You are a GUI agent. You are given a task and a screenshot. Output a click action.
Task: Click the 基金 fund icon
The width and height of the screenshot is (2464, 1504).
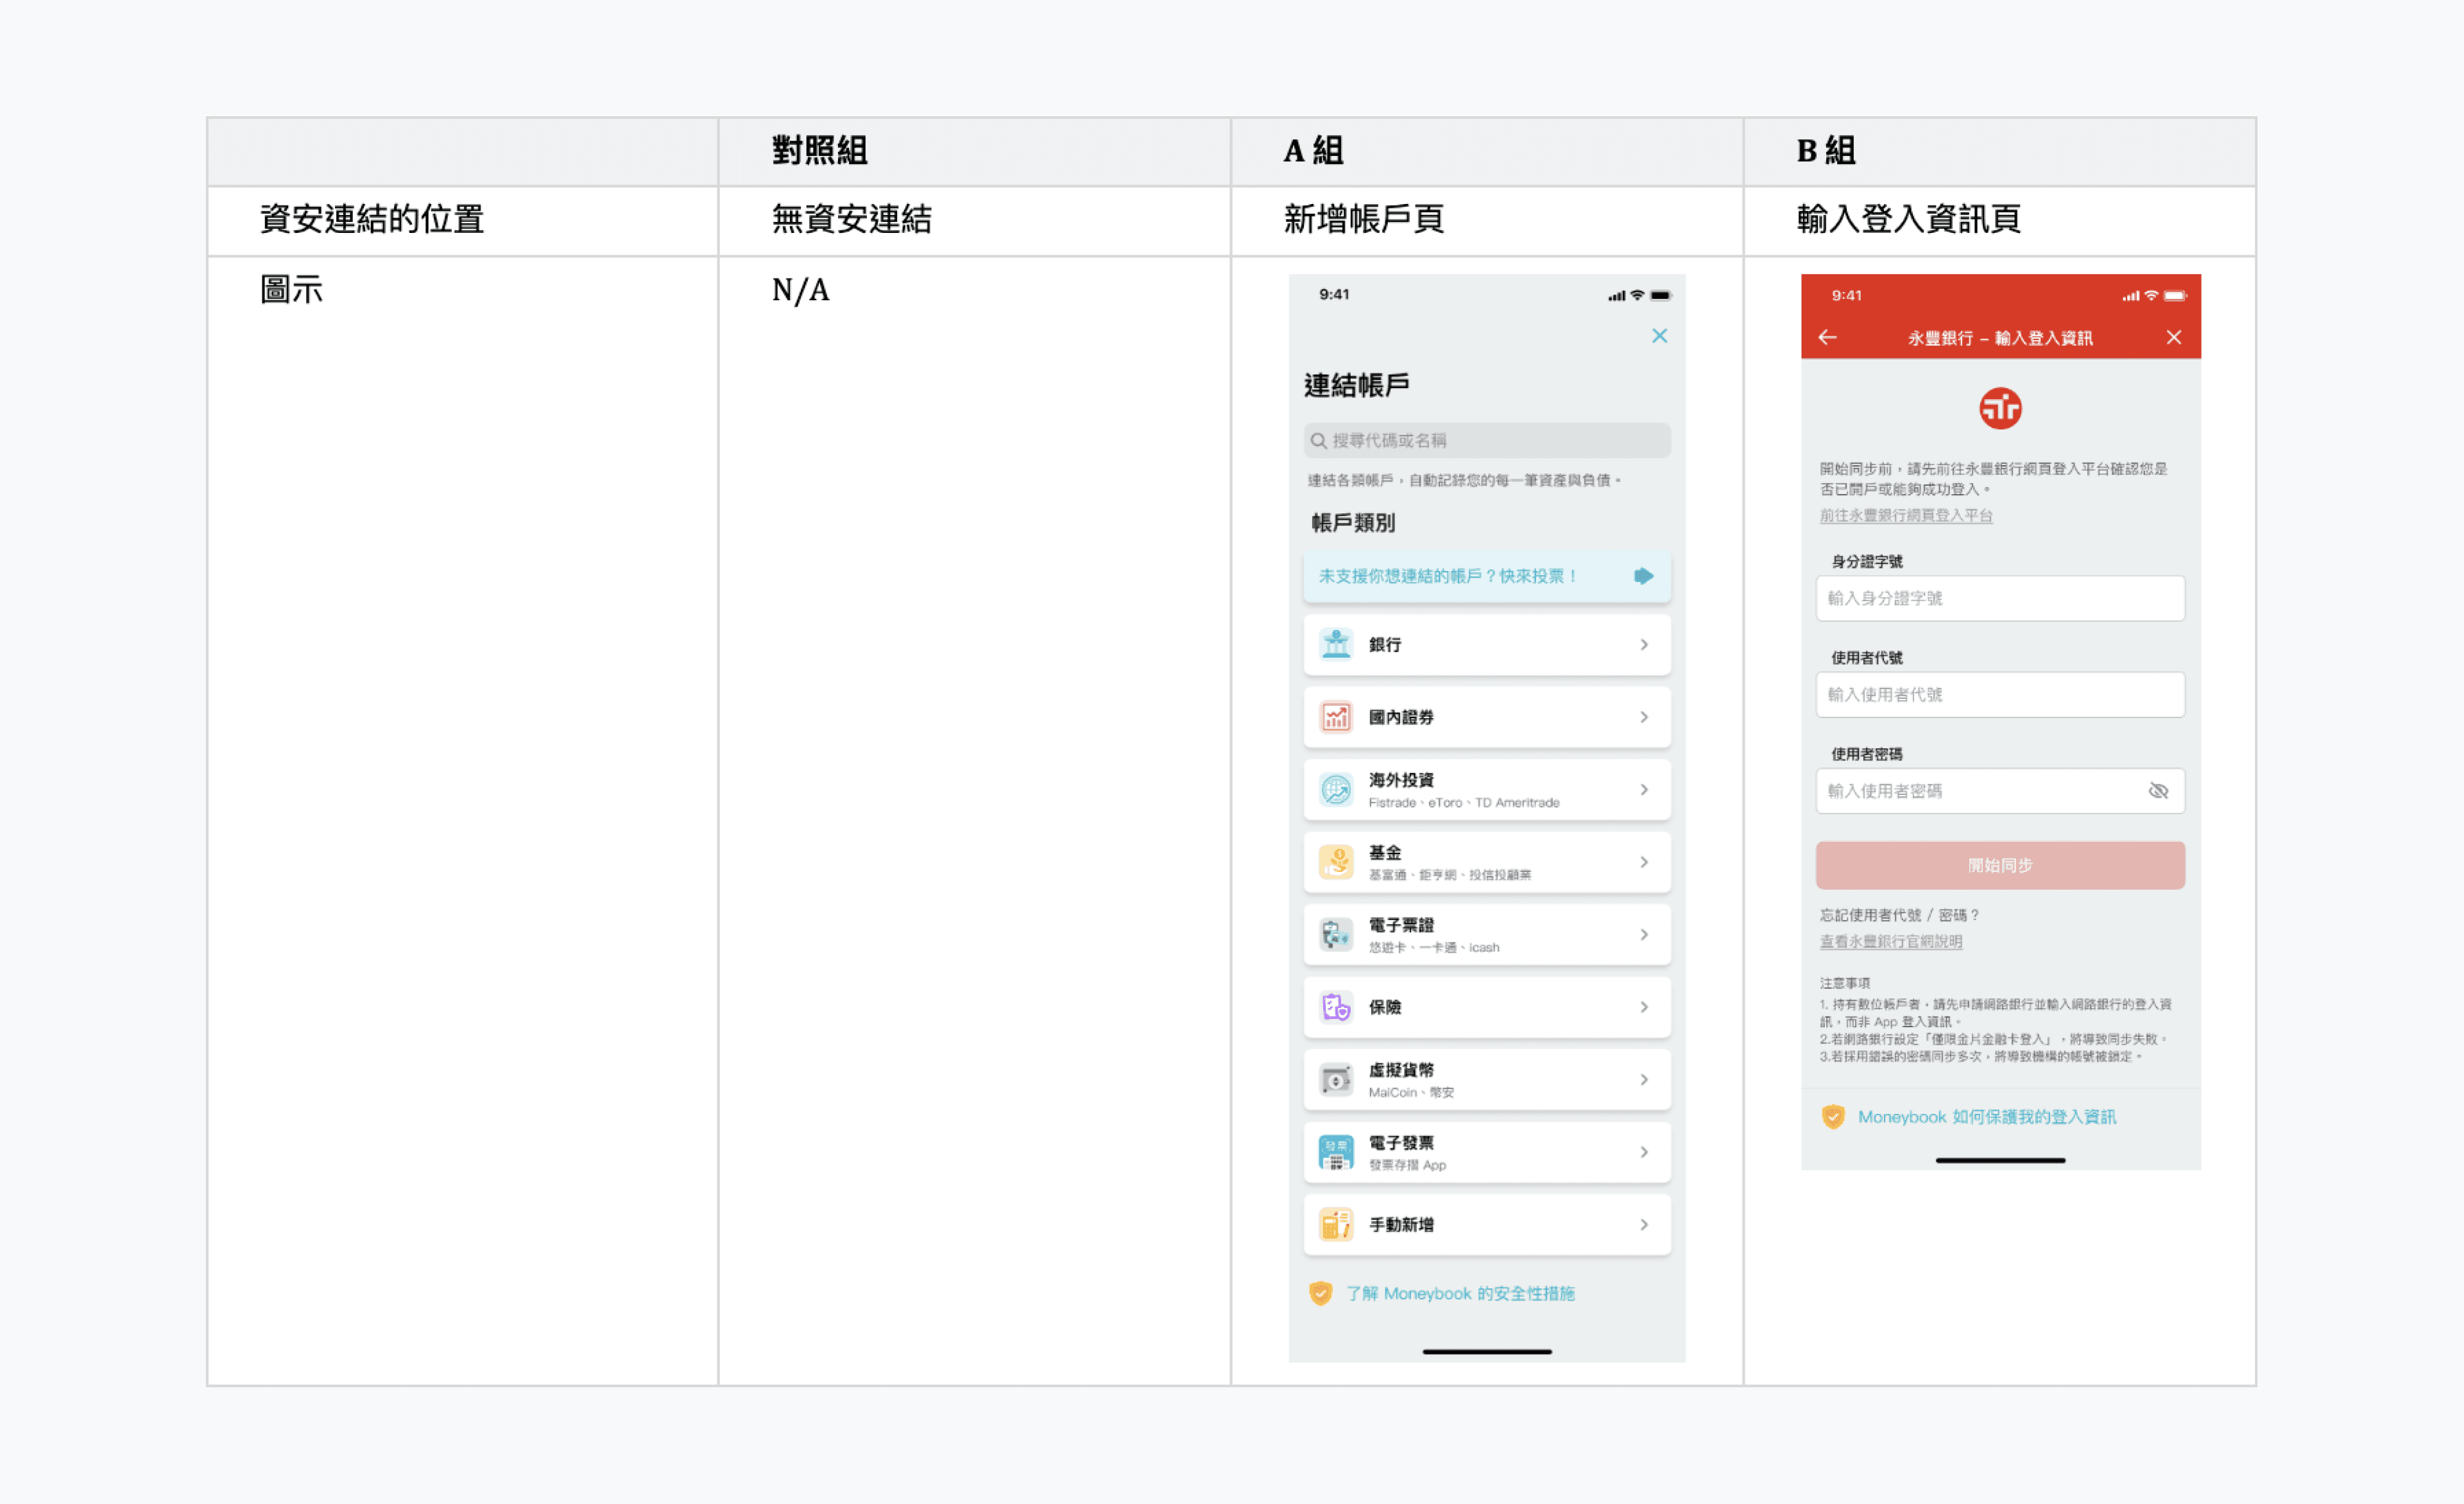coord(1336,862)
